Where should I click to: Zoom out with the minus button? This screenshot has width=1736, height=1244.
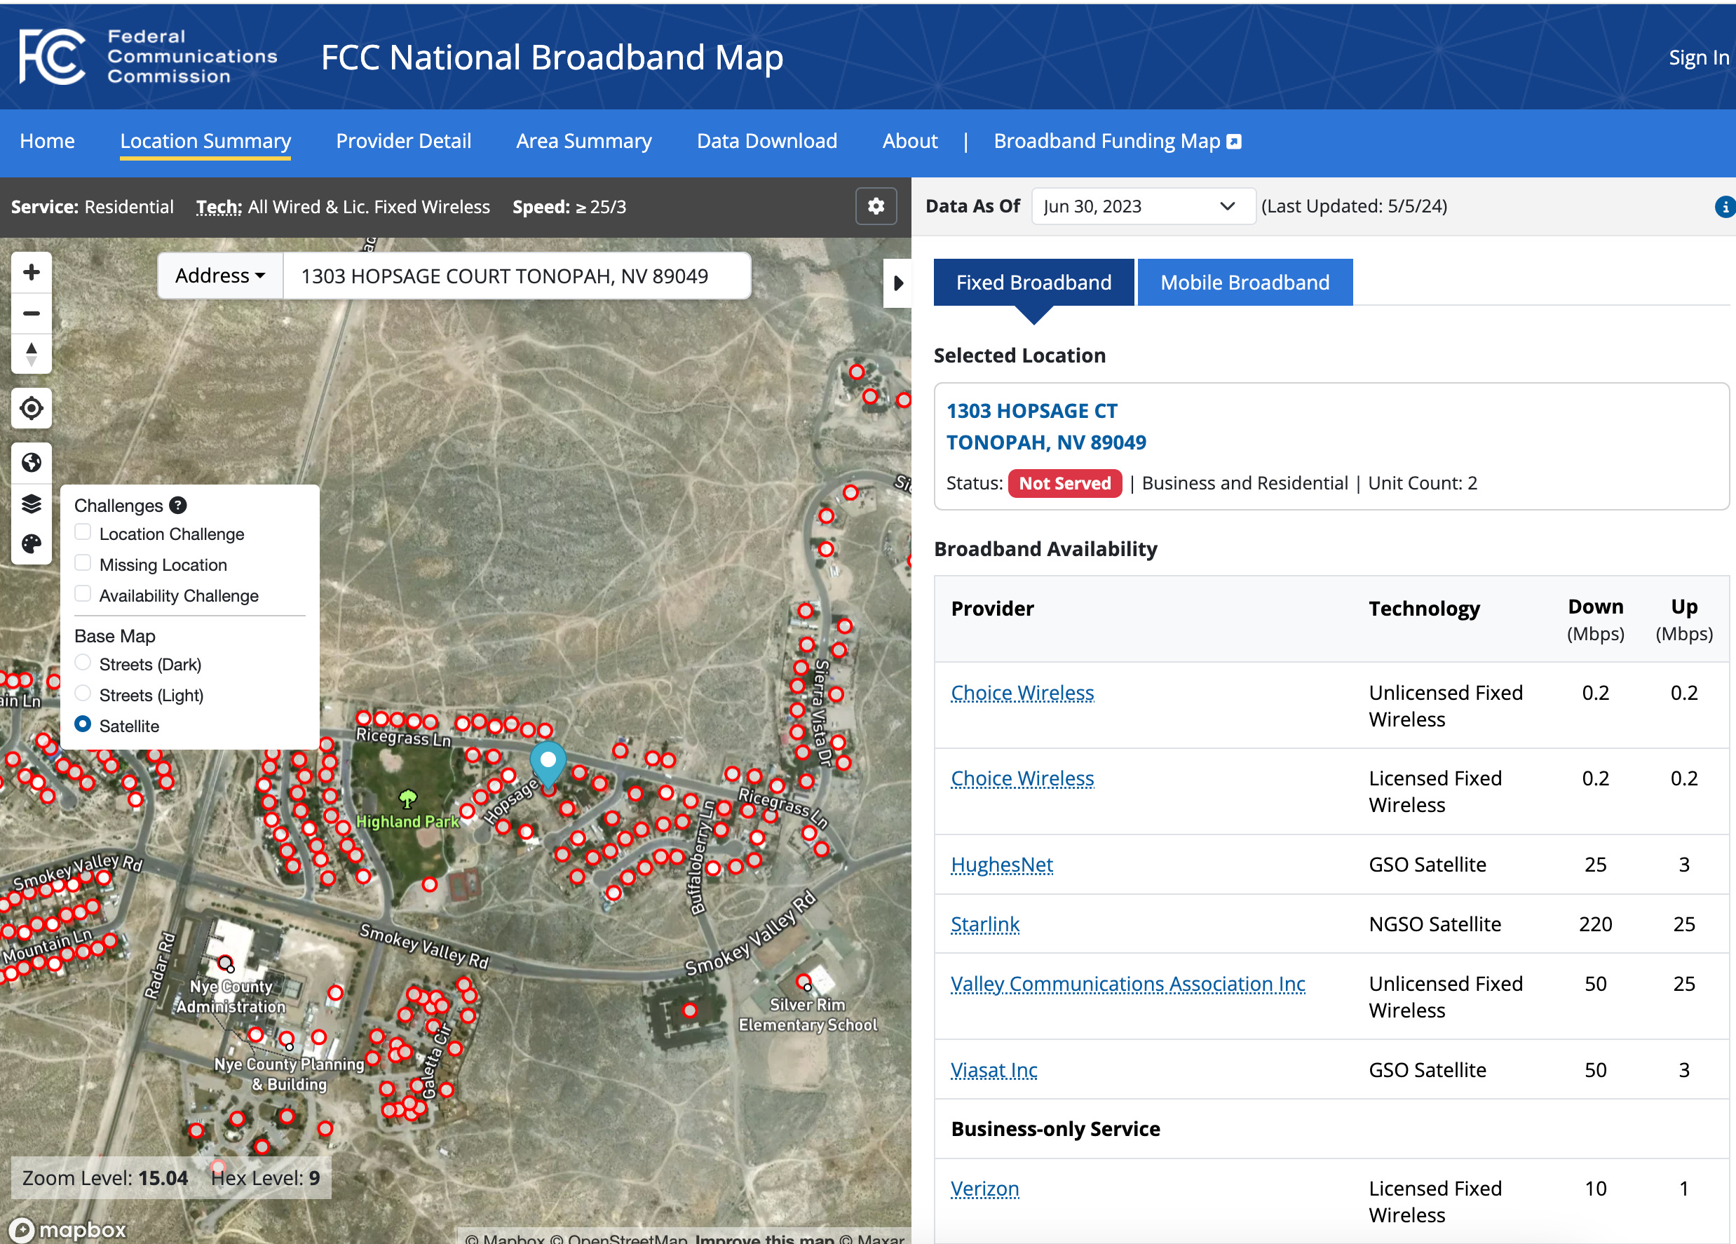32,313
